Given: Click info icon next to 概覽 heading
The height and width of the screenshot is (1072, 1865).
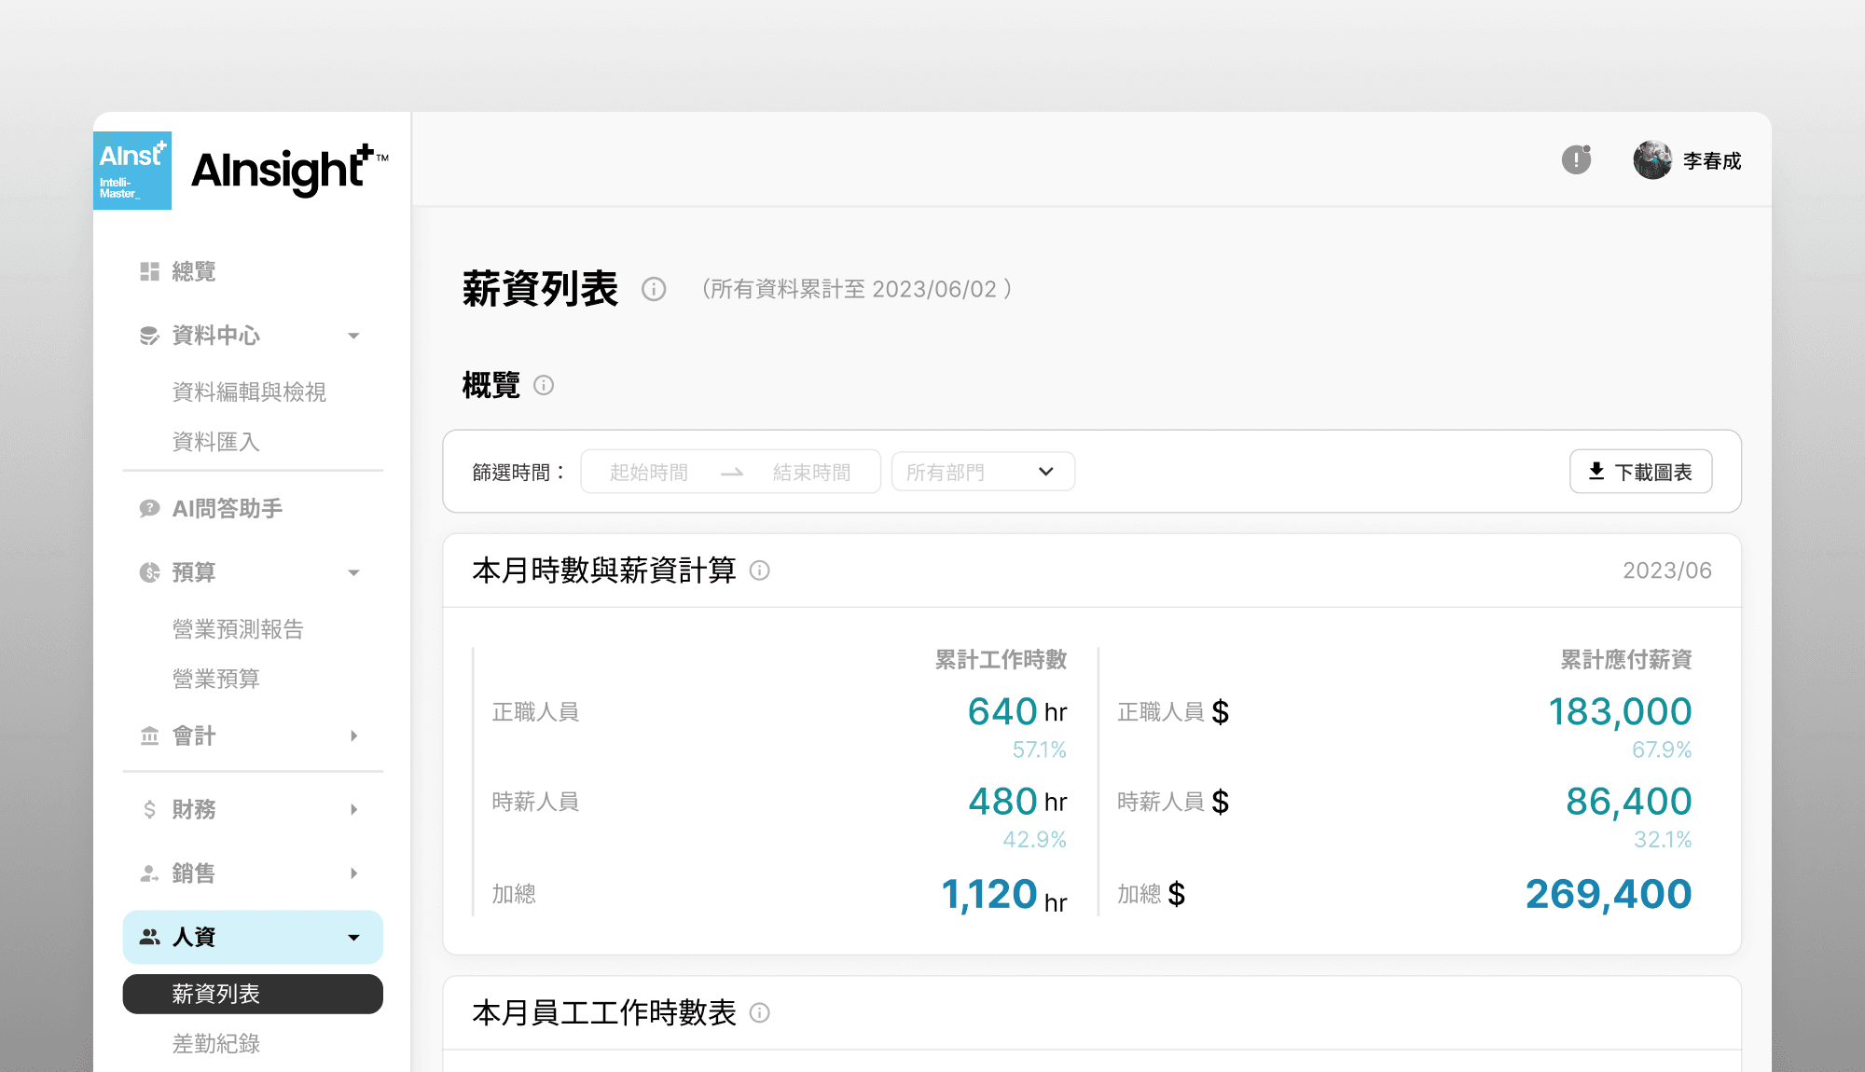Looking at the screenshot, I should [x=544, y=385].
